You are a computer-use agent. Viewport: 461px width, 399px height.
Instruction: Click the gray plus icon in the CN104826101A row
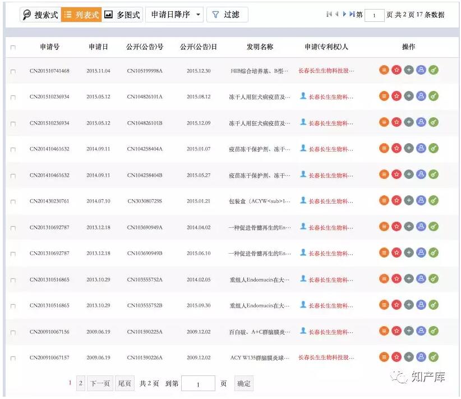(x=409, y=96)
